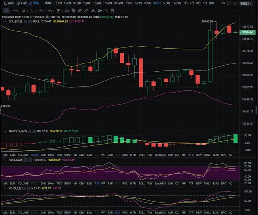258x215 pixels.
Task: Select the 4小时 timeframe
Action: [x=157, y=3]
